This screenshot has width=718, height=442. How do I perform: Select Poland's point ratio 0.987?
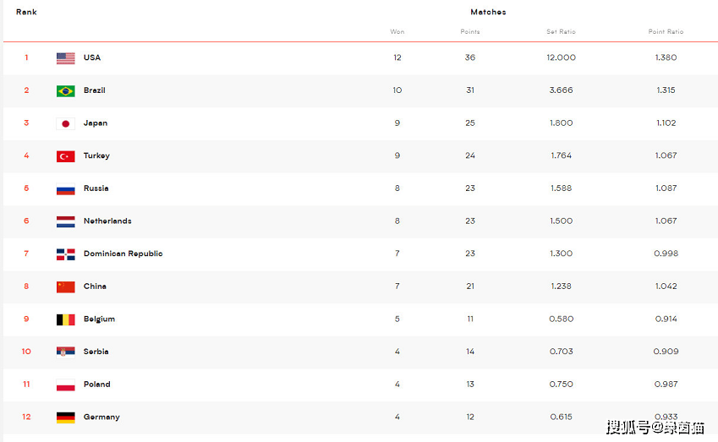(666, 385)
